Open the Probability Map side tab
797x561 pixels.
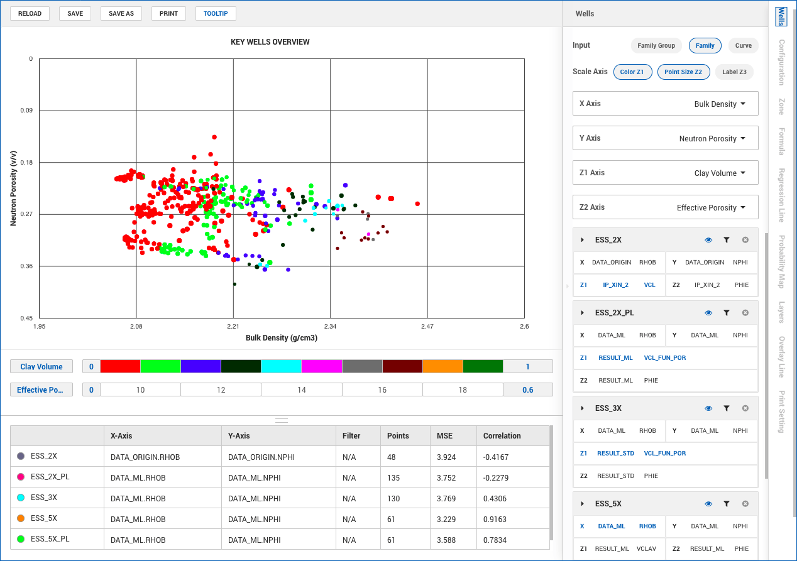click(781, 262)
